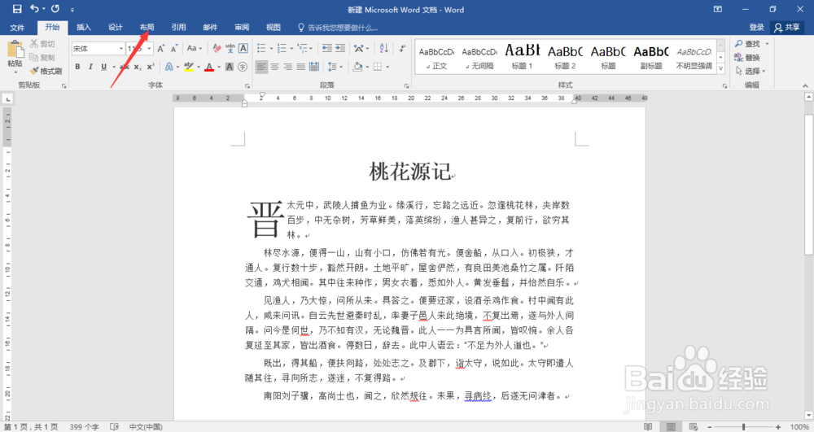
Task: Apply subscript formatting
Action: click(138, 67)
